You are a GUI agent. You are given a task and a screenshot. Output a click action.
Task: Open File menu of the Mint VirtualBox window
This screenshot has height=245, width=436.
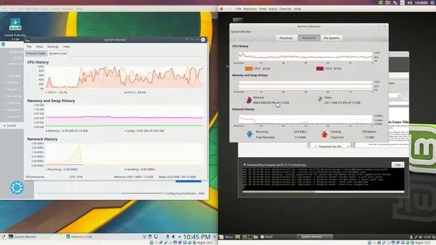pos(238,9)
